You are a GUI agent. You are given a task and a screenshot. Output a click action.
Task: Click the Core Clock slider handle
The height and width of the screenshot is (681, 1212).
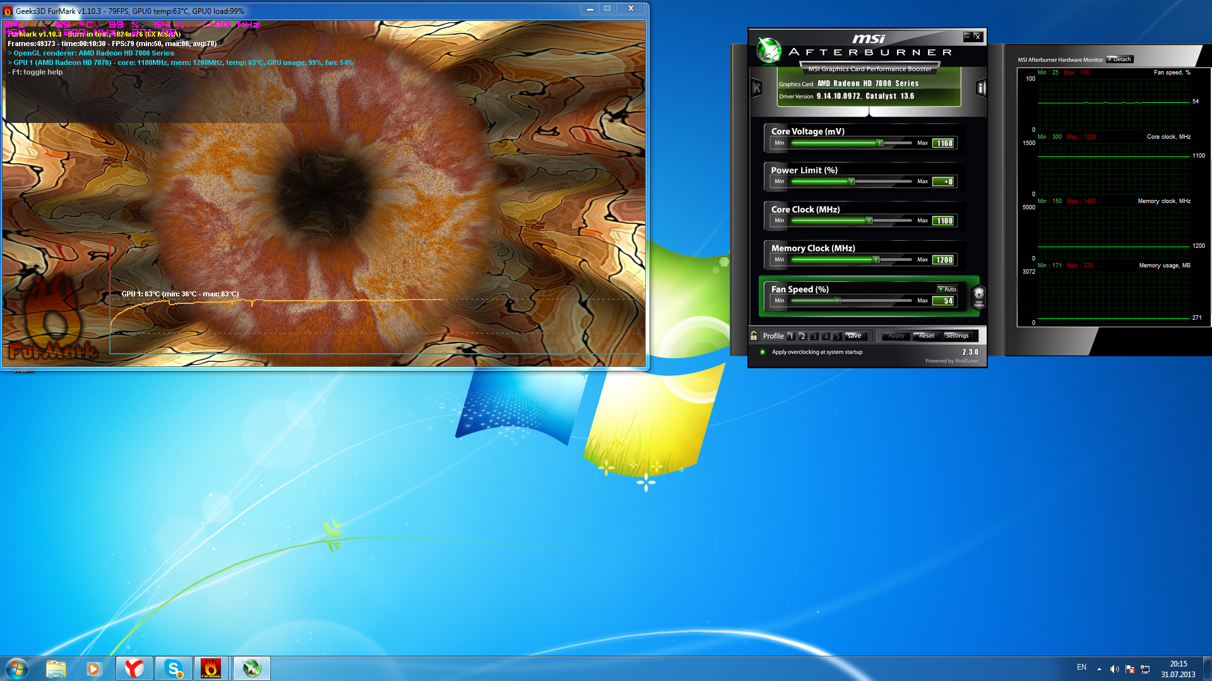pyautogui.click(x=869, y=221)
